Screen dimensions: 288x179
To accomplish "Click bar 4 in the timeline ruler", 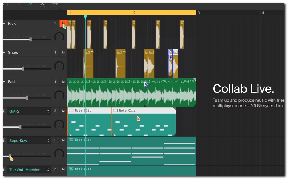I will (263, 13).
